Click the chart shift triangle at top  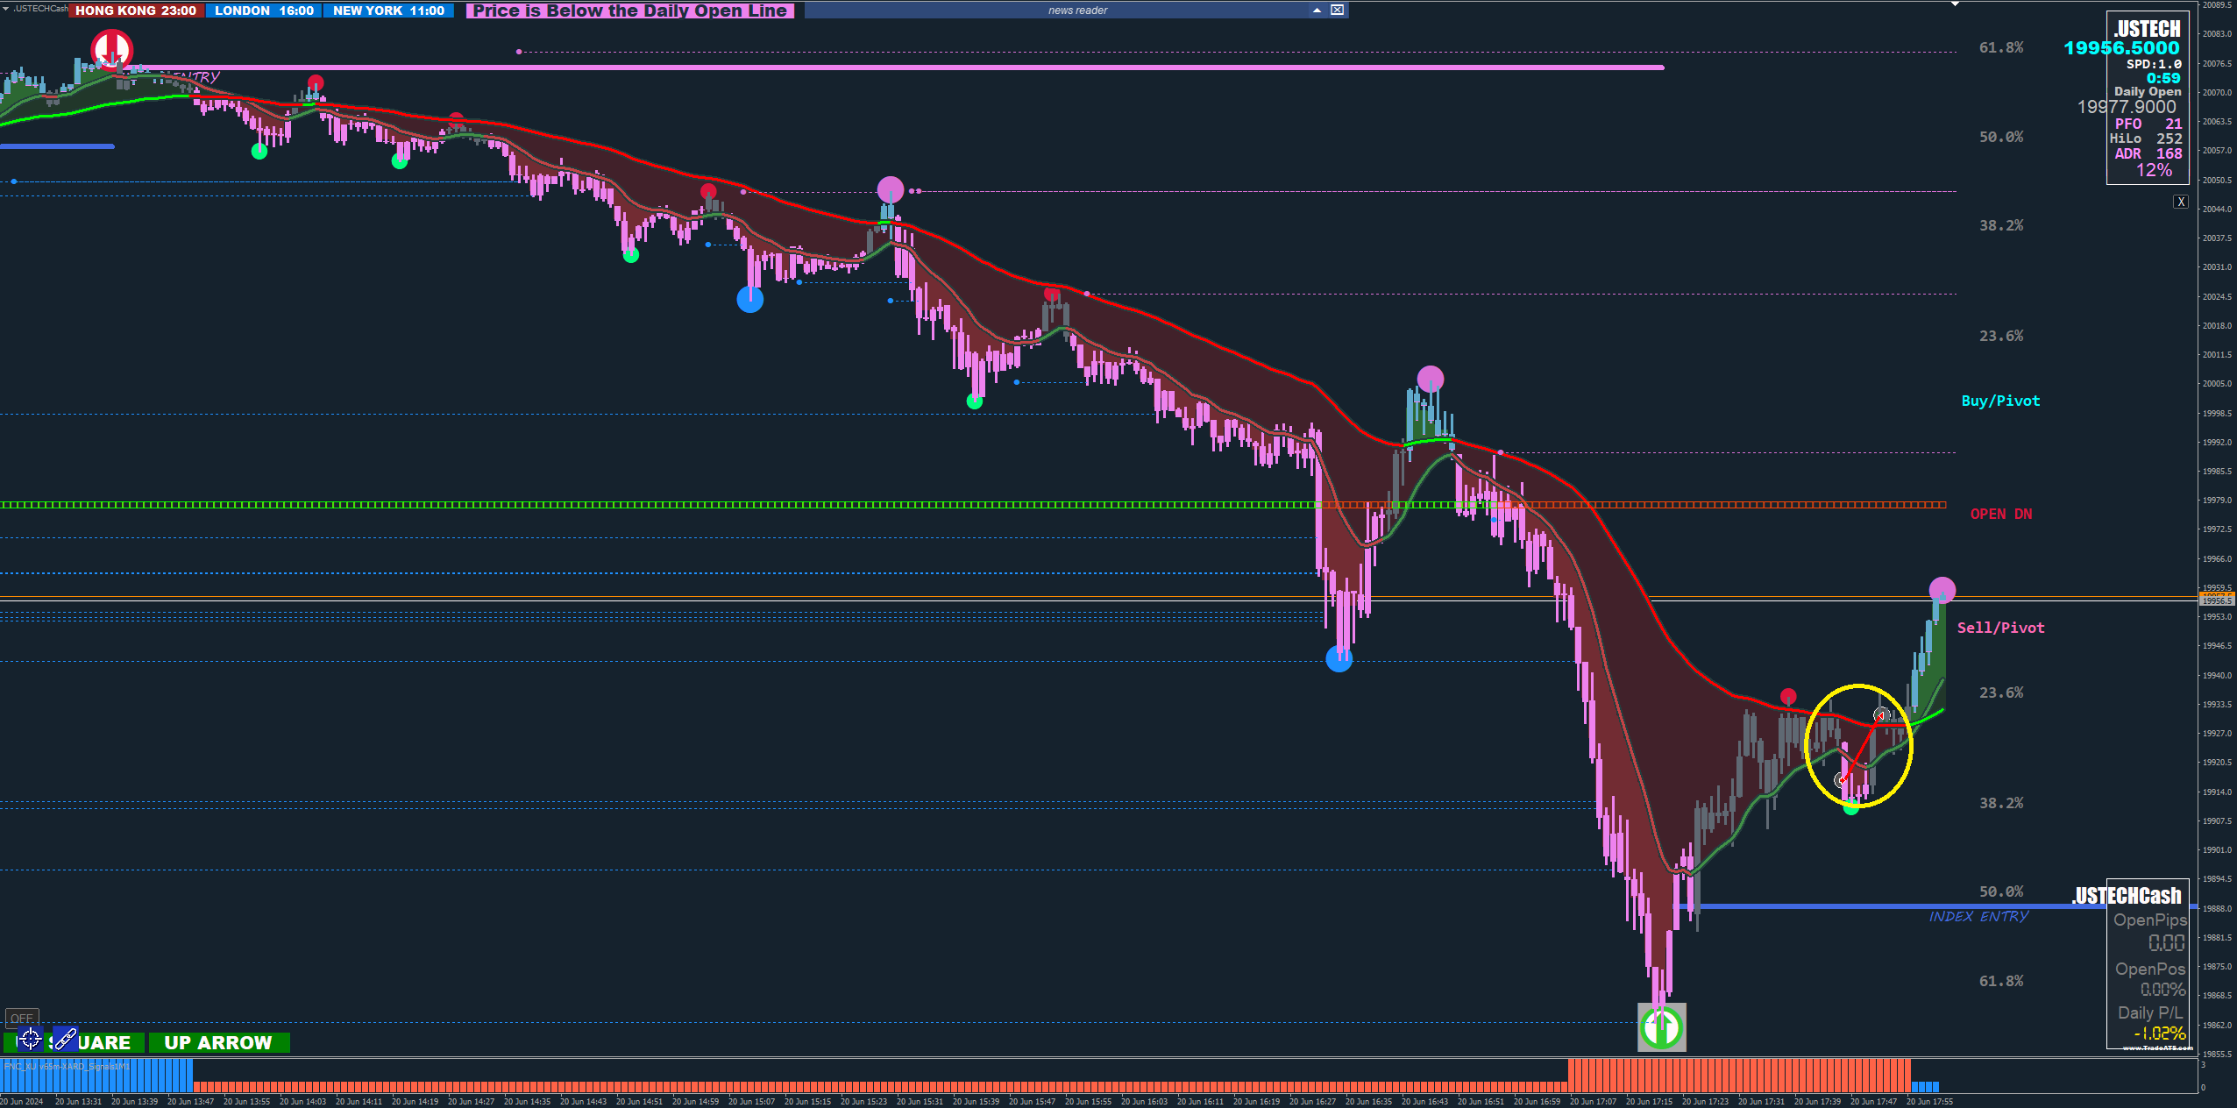[x=1955, y=4]
